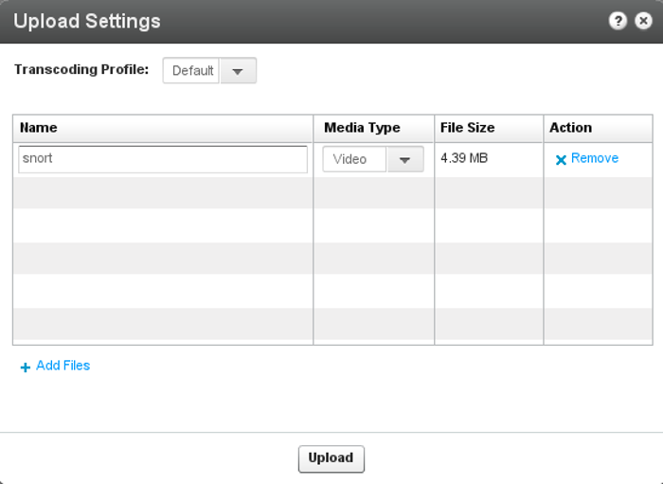Viewport: 663px width, 484px height.
Task: Open the help question mark icon
Action: tap(618, 21)
